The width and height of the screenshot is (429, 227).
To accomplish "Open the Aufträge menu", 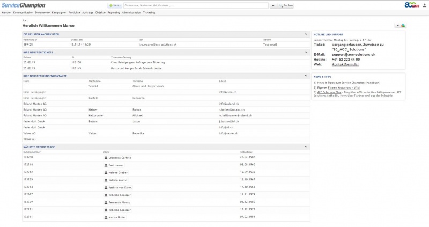I will pyautogui.click(x=87, y=12).
